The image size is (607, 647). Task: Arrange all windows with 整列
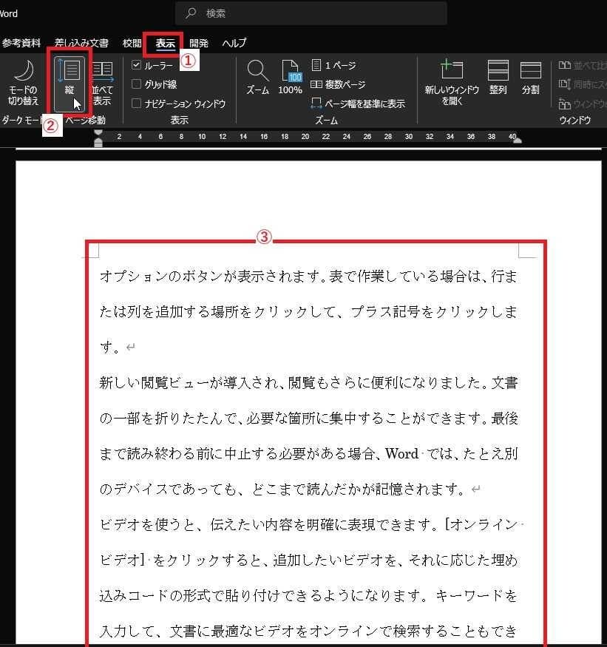[x=498, y=79]
